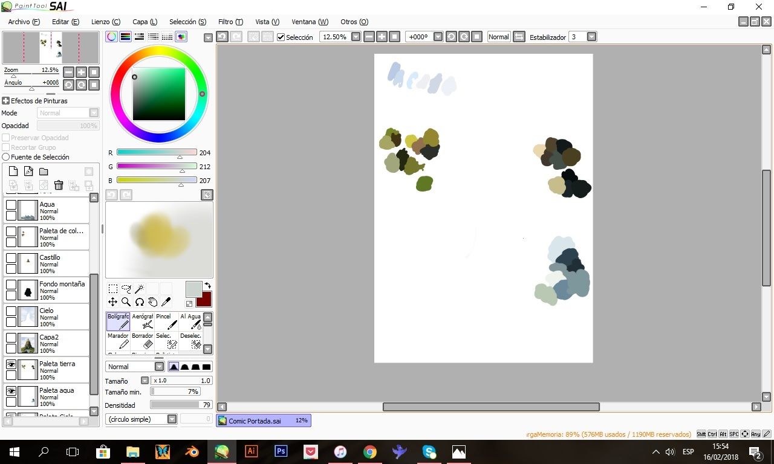Show the Cielo layer
Image resolution: width=774 pixels, height=464 pixels.
tap(11, 312)
